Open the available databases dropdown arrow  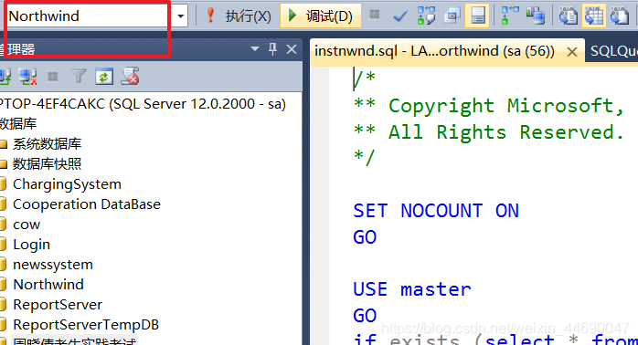coord(181,16)
